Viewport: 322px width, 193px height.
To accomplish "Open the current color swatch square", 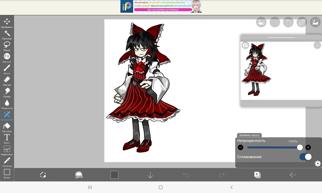I will pos(114,175).
